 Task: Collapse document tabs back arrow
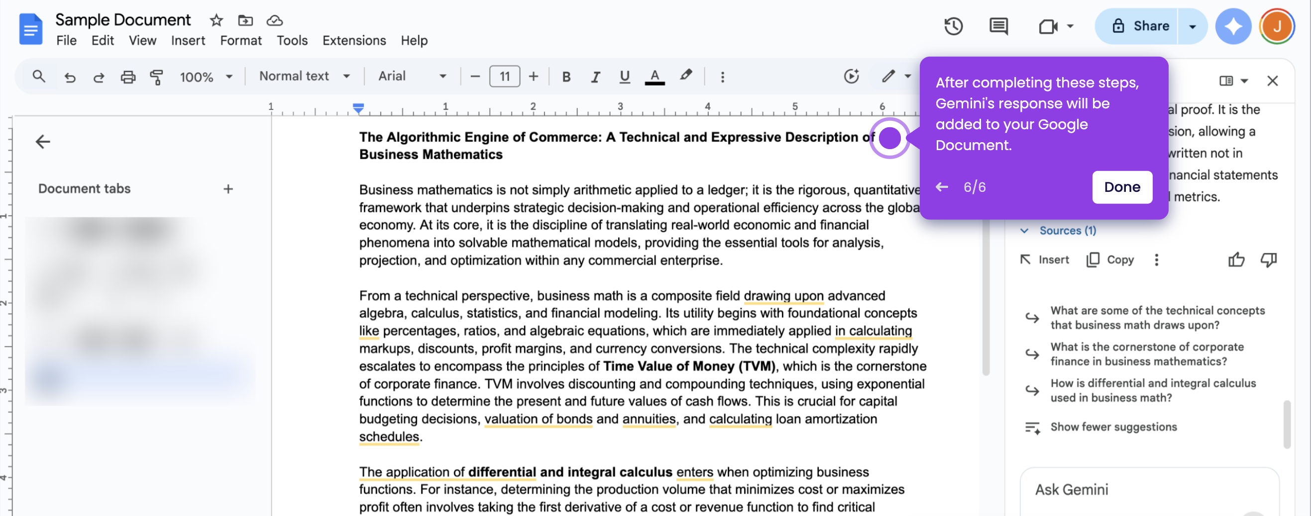pos(43,141)
